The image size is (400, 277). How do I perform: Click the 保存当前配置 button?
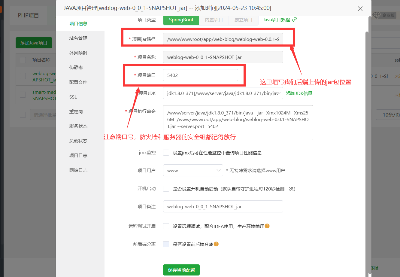(x=181, y=270)
